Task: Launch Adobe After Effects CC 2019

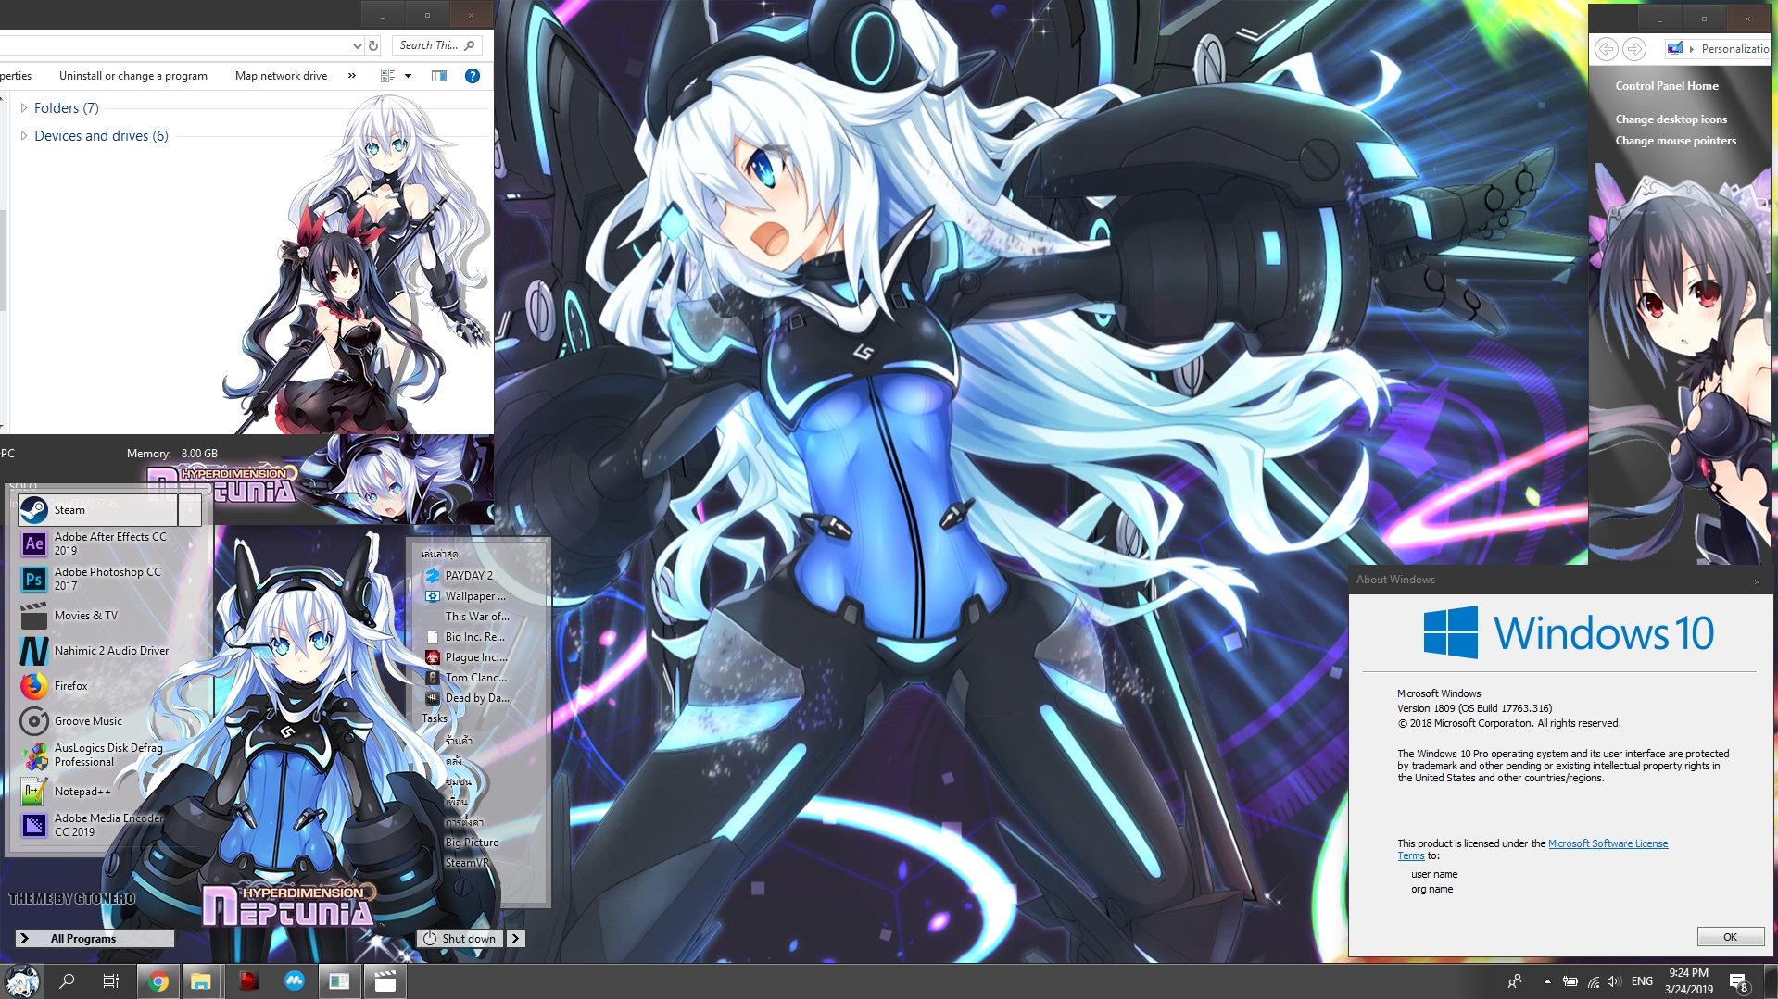Action: 108,543
